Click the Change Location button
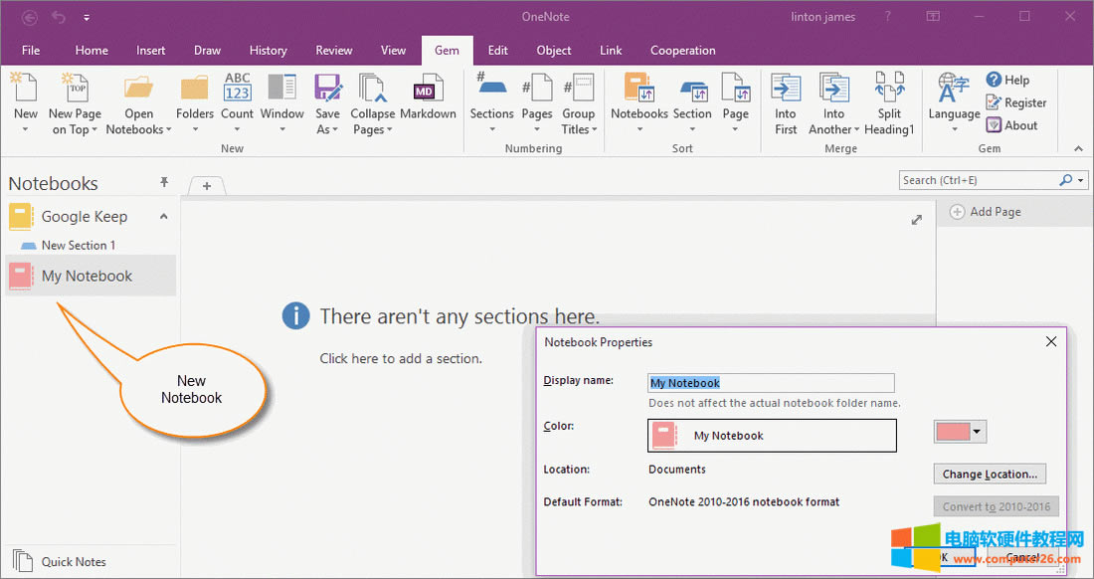 pyautogui.click(x=989, y=475)
